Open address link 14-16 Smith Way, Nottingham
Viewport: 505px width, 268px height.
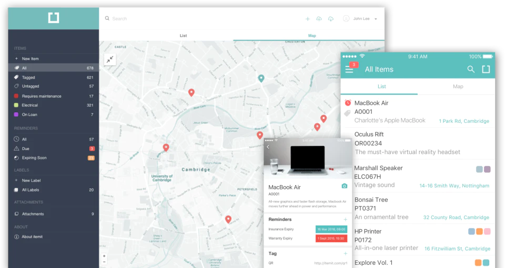point(454,186)
